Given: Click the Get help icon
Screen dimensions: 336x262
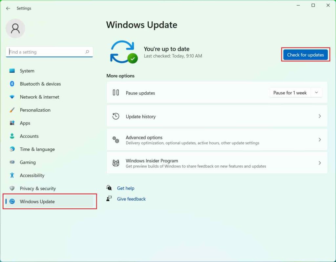Looking at the screenshot, I should (x=109, y=188).
